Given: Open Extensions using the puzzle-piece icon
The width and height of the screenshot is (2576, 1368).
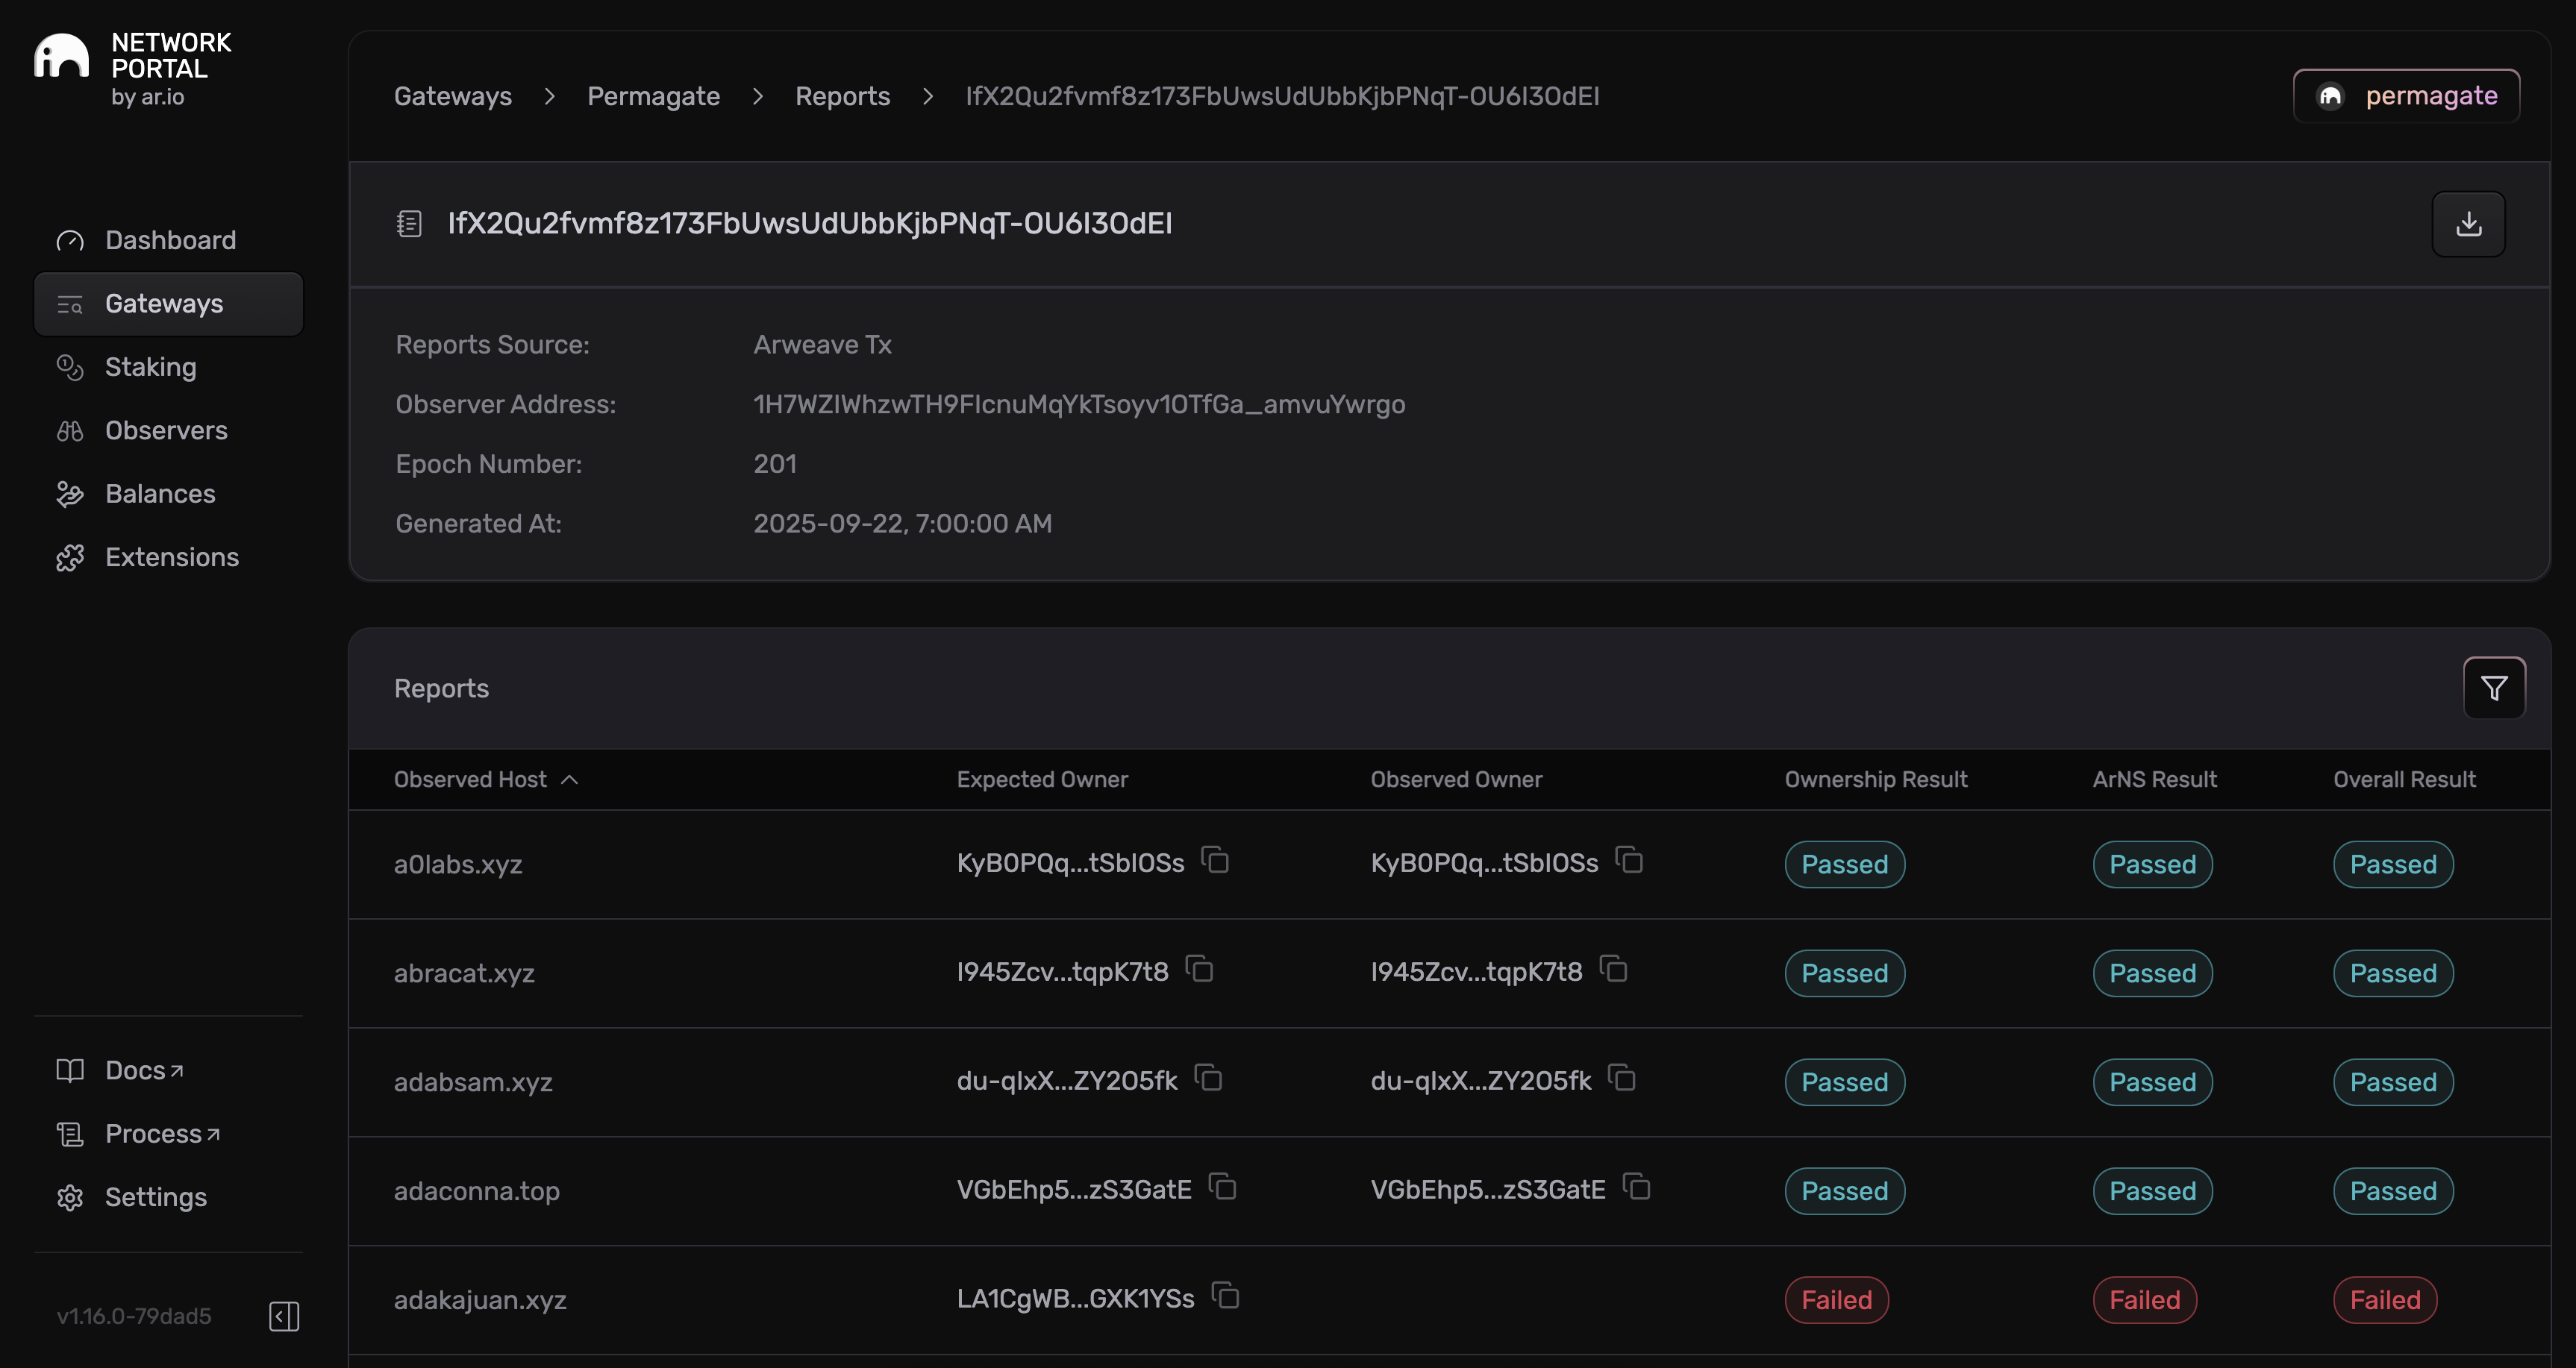Looking at the screenshot, I should [x=69, y=556].
